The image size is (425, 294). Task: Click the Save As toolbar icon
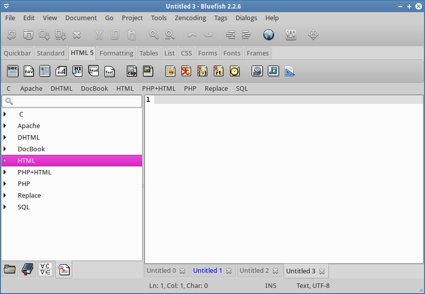click(61, 35)
